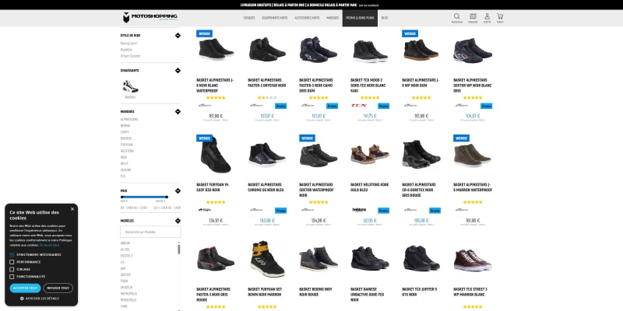The image size is (623, 311).
Task: Open the search (Recherche) icon
Action: [457, 16]
